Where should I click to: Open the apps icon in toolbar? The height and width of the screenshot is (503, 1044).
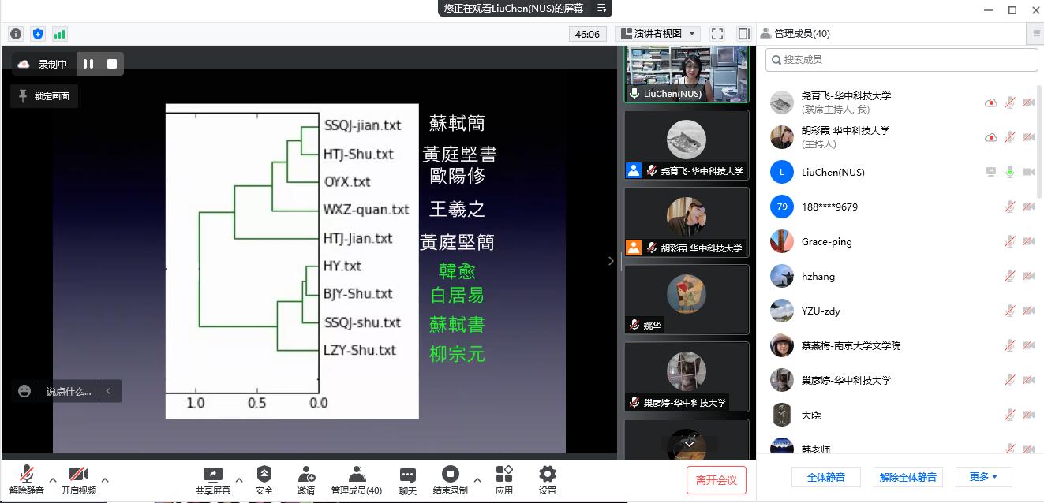pyautogui.click(x=504, y=475)
